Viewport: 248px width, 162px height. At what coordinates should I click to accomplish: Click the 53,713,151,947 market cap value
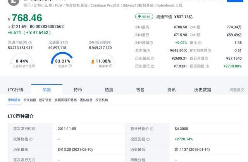click(x=20, y=48)
